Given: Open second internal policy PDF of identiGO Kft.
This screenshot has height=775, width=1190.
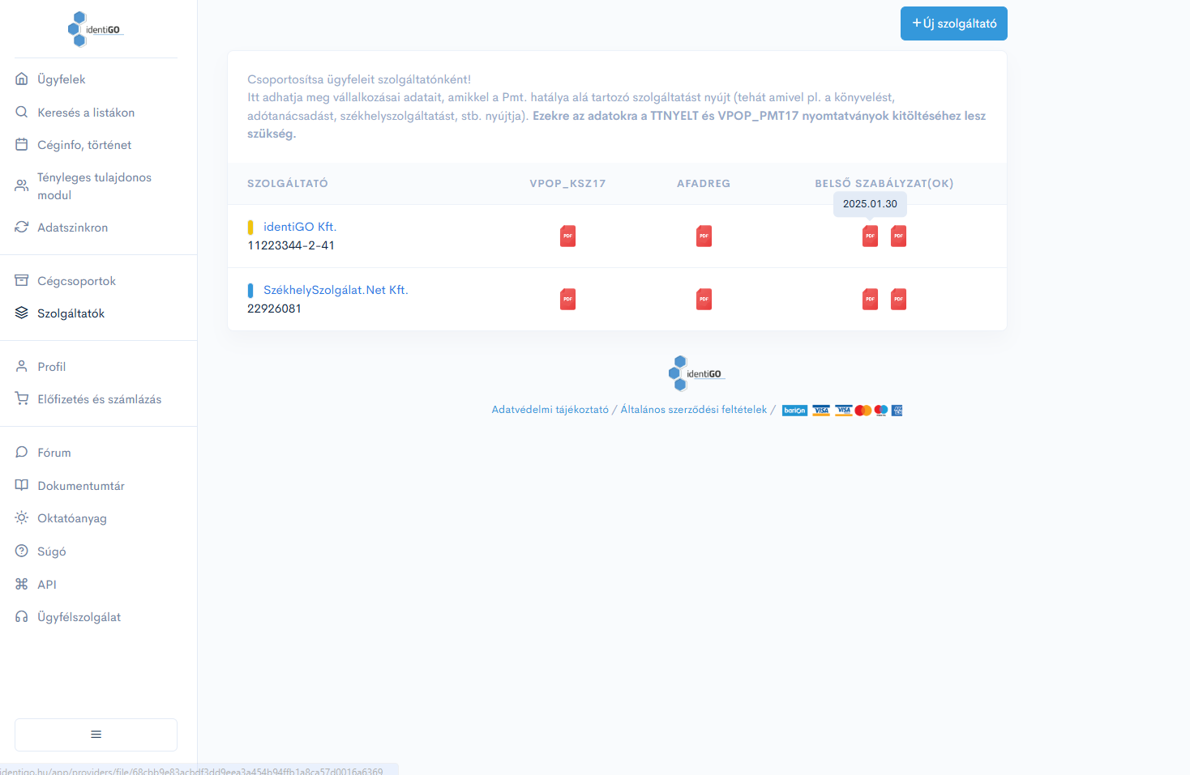Looking at the screenshot, I should [x=898, y=236].
